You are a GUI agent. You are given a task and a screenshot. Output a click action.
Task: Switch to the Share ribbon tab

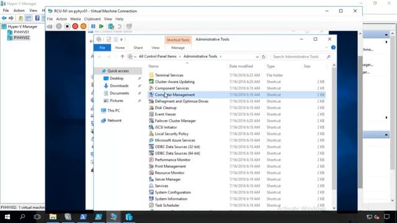click(138, 48)
